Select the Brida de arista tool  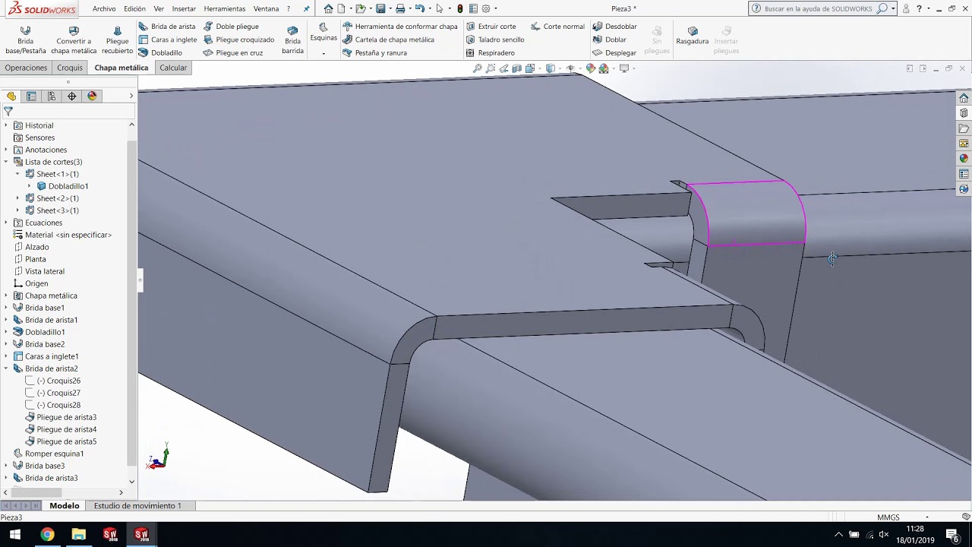(x=167, y=27)
